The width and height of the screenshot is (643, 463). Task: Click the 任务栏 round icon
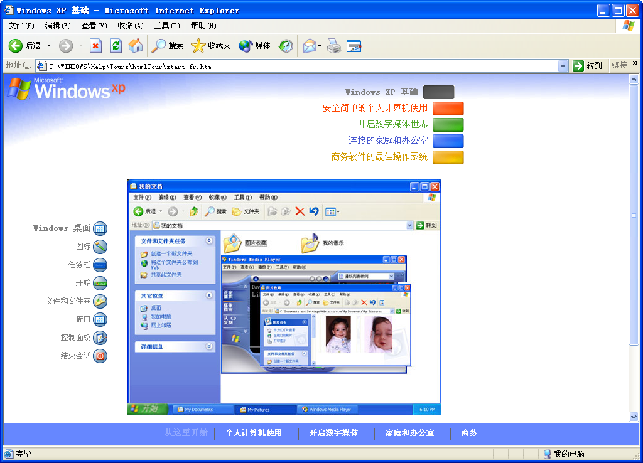tap(100, 265)
